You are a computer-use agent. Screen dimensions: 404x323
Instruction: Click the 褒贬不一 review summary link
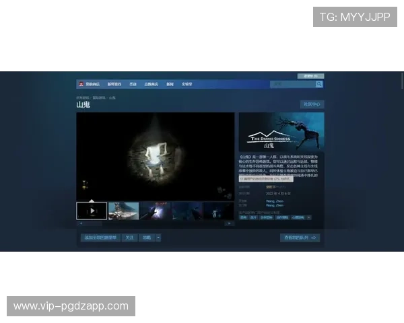[x=272, y=187]
